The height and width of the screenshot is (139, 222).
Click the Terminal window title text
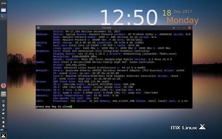(x=106, y=28)
